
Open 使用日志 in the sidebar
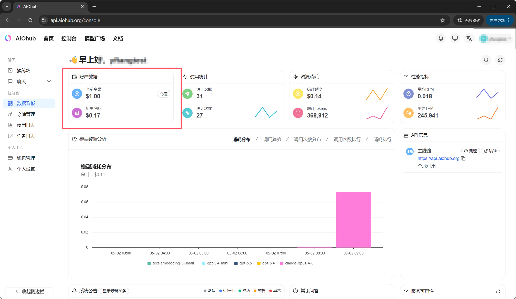point(29,125)
